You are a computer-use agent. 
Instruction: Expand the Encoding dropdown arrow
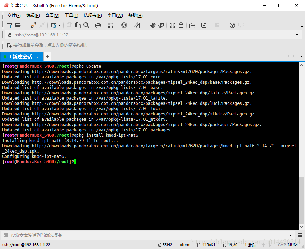pyautogui.click(x=130, y=25)
